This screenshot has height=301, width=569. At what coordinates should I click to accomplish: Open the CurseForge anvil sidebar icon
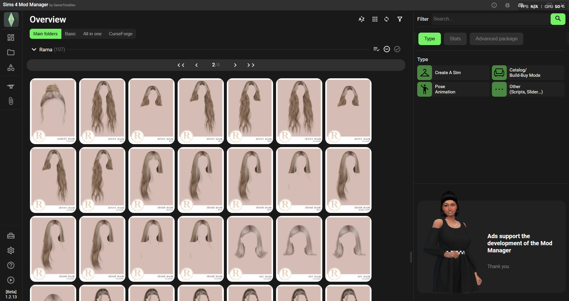(x=11, y=86)
